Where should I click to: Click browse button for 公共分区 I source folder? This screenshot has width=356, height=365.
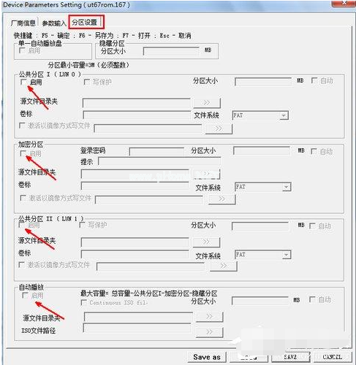(207, 103)
